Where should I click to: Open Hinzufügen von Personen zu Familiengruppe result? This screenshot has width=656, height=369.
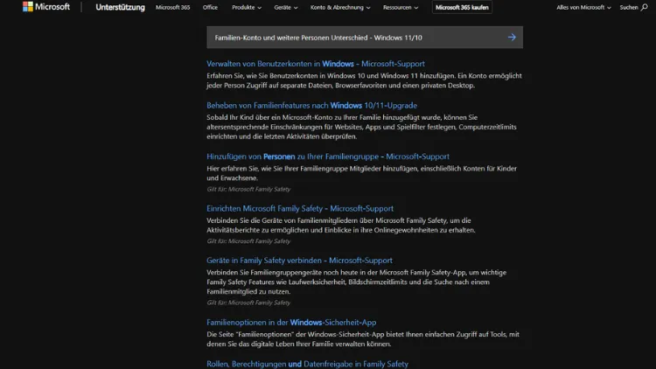click(328, 157)
